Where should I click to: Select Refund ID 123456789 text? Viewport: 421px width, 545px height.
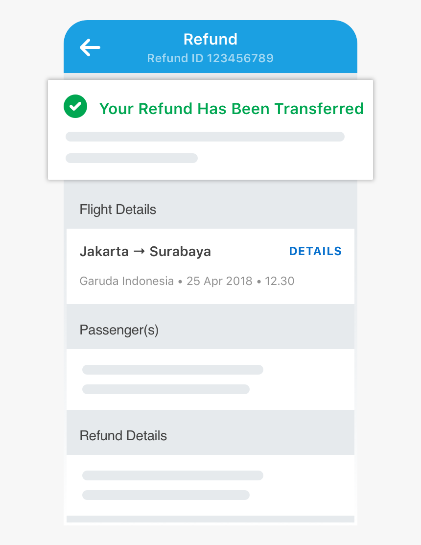click(x=210, y=58)
